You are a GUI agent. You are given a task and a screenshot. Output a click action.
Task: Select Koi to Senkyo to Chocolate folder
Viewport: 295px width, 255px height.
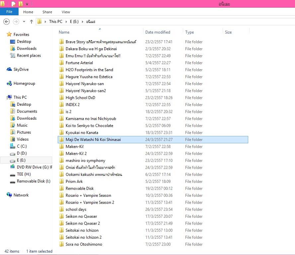pyautogui.click(x=89, y=125)
